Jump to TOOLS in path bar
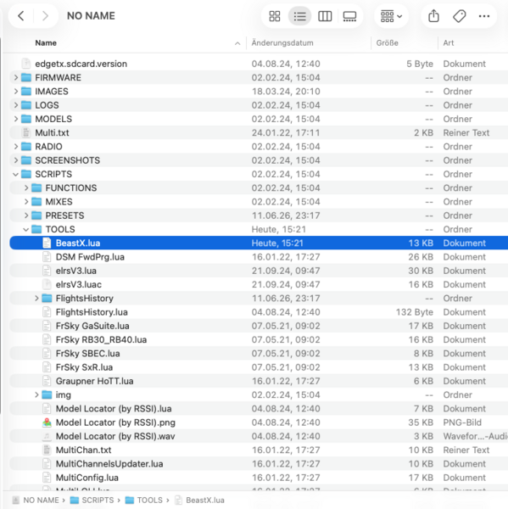 click(149, 501)
